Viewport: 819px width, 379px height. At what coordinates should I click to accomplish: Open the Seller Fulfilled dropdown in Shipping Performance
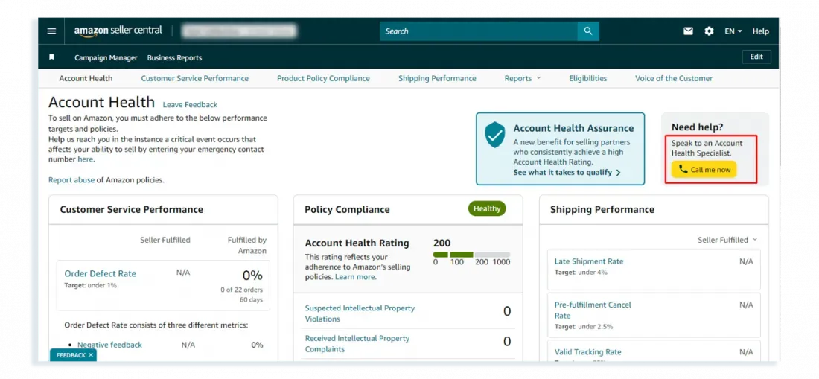727,240
